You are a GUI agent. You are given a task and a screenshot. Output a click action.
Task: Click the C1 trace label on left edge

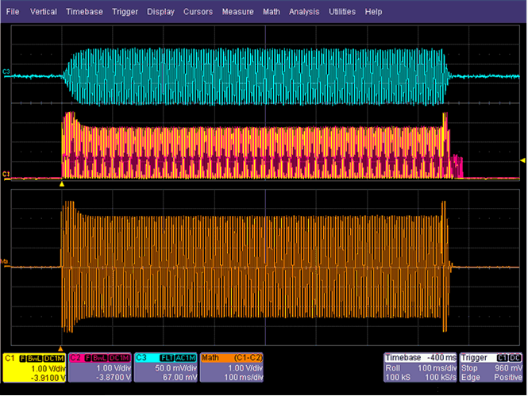6,173
